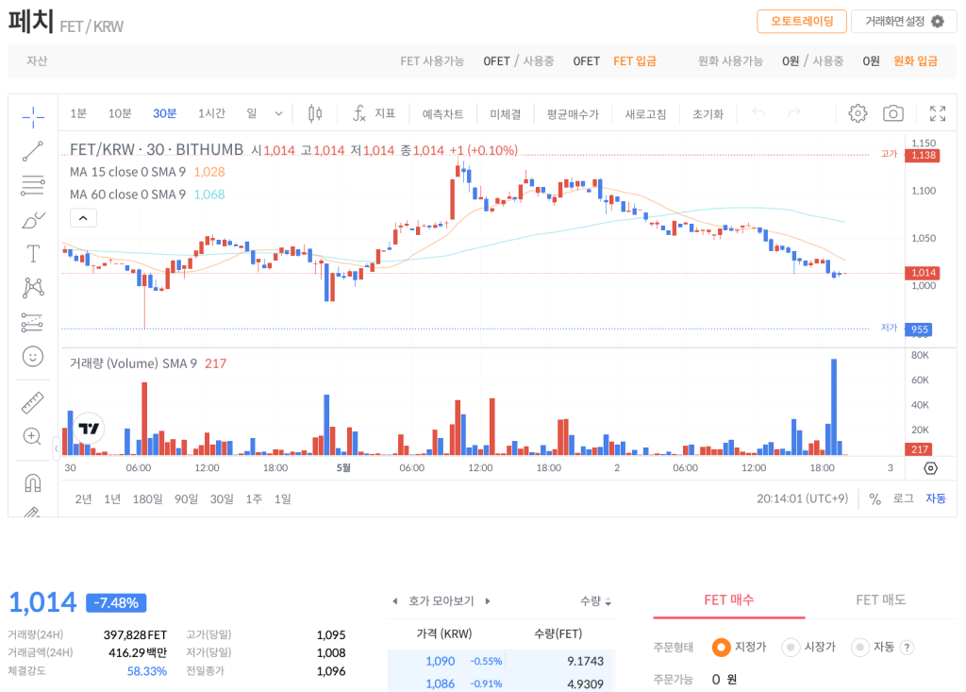Click the 1,090 order book price row

pos(501,661)
